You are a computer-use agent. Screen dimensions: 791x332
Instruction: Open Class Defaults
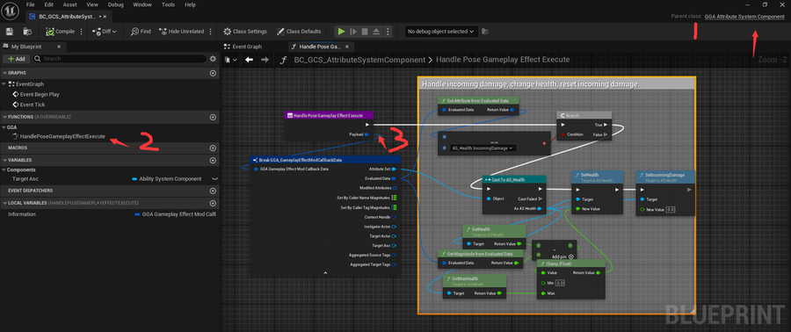point(299,32)
